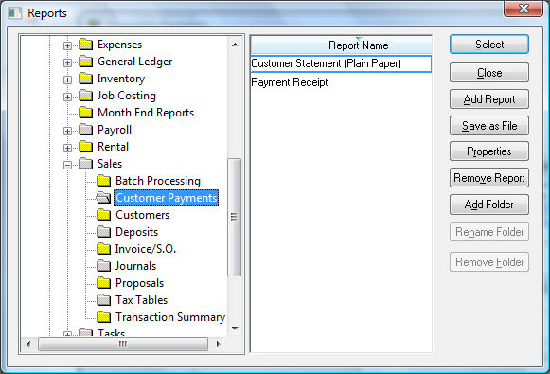Screen dimensions: 550x374
Task: Click the Add Folder button
Action: click(x=489, y=205)
